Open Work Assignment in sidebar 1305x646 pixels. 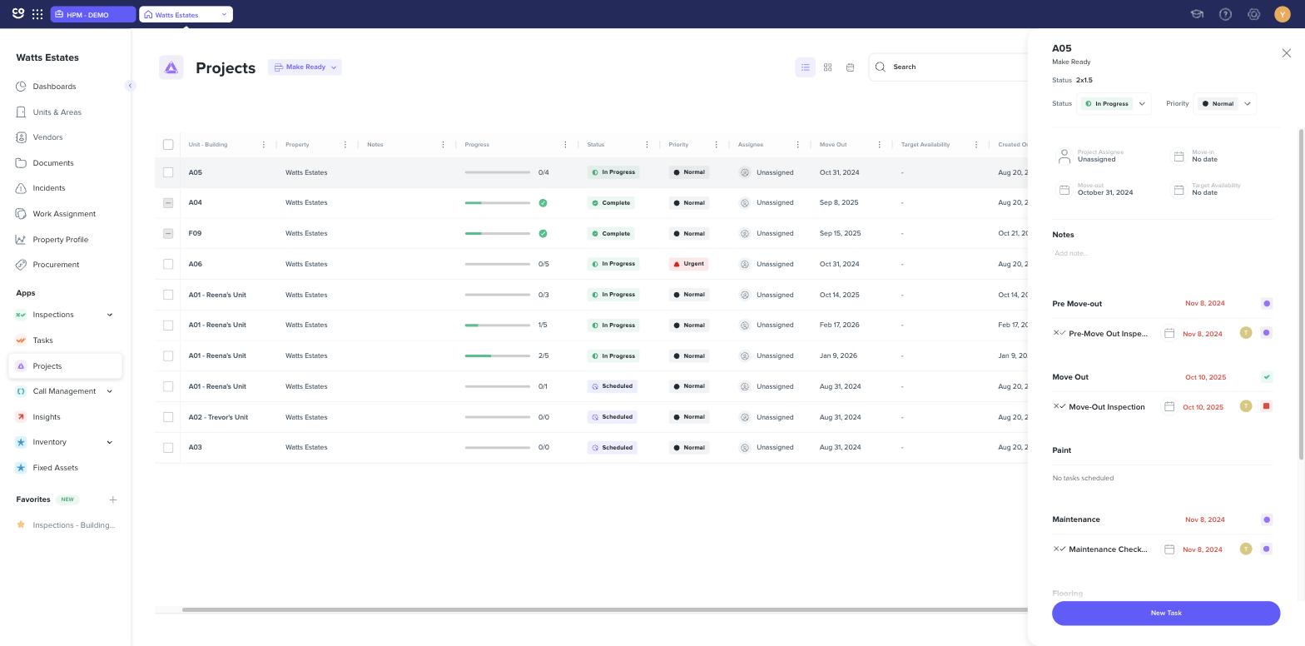click(64, 214)
